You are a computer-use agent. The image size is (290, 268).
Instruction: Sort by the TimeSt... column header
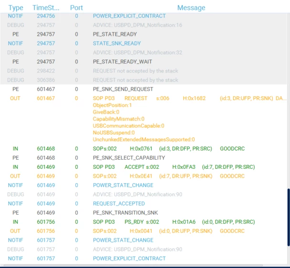[46, 8]
